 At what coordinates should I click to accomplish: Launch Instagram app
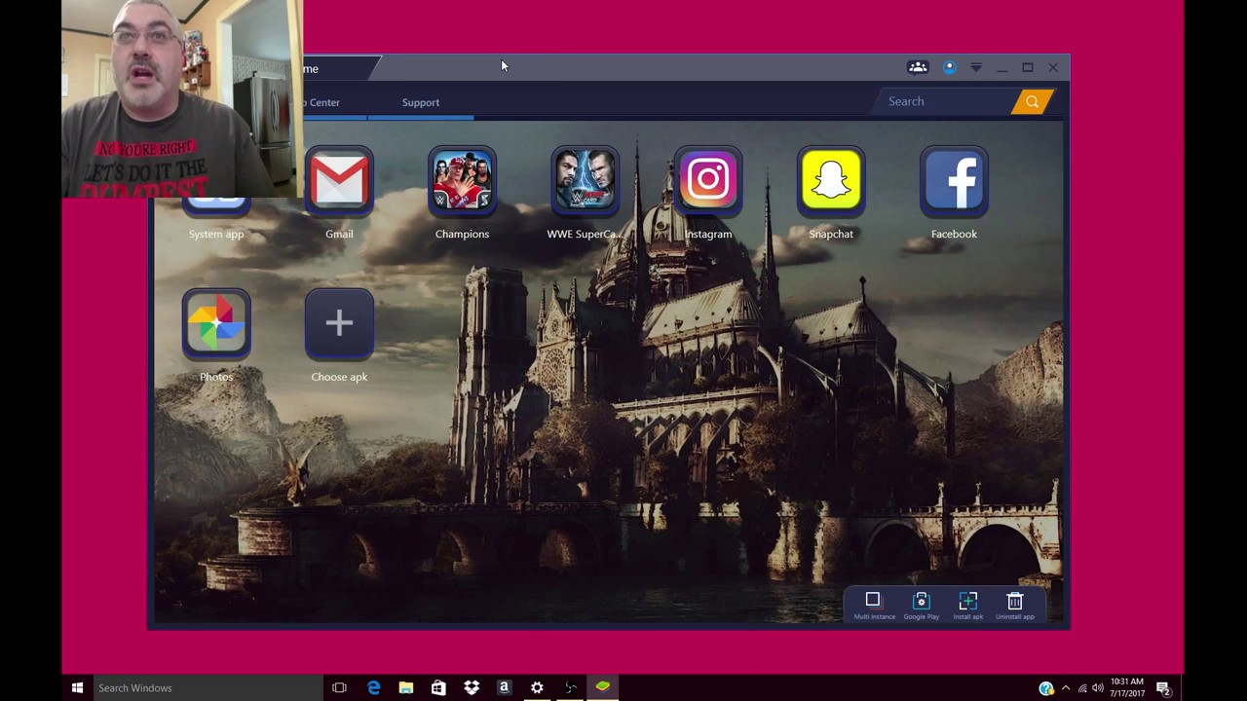[708, 181]
